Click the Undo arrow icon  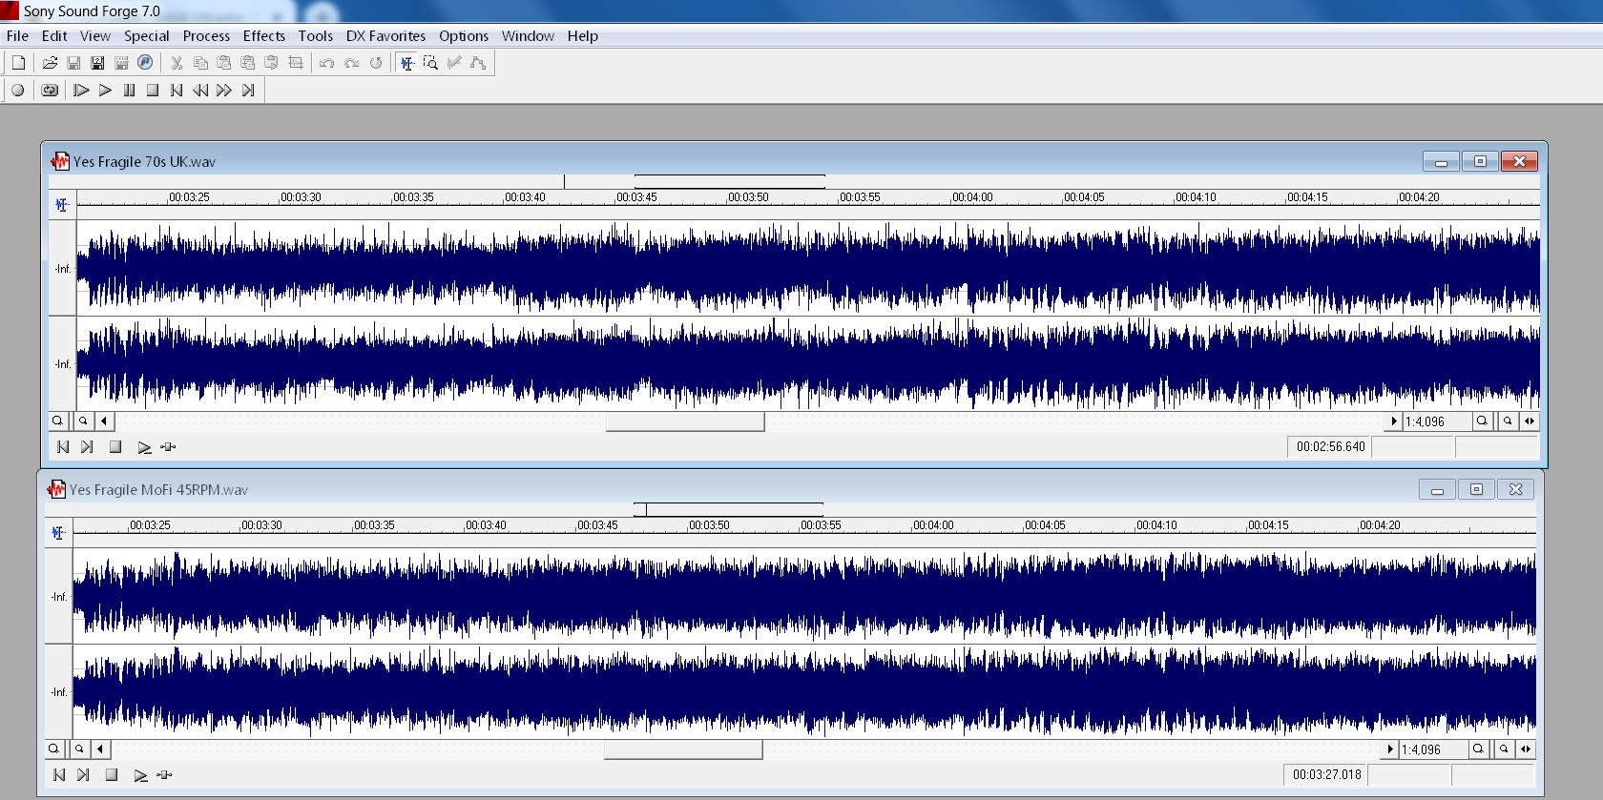(x=327, y=63)
